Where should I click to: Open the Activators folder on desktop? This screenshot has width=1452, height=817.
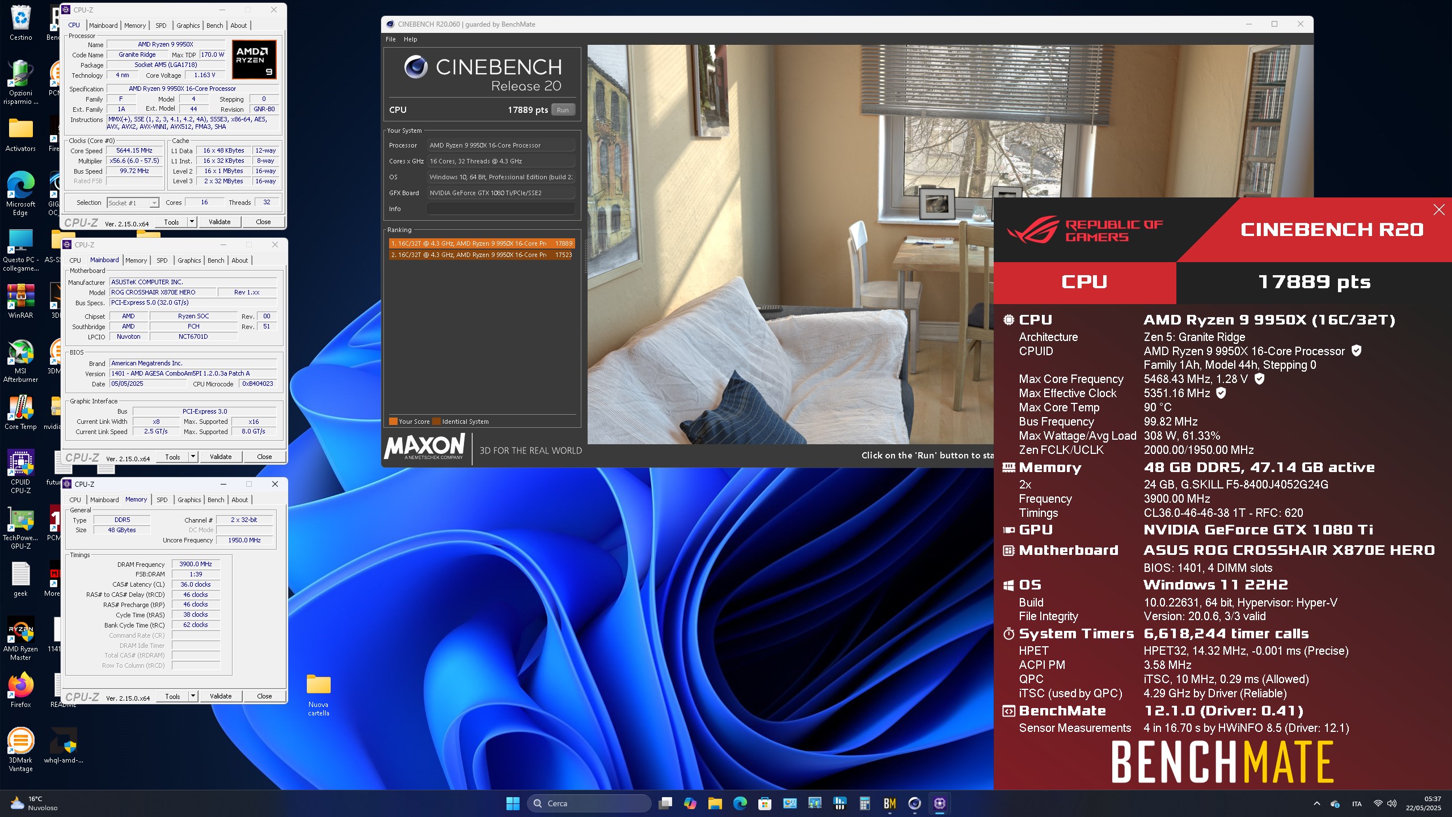pos(20,135)
